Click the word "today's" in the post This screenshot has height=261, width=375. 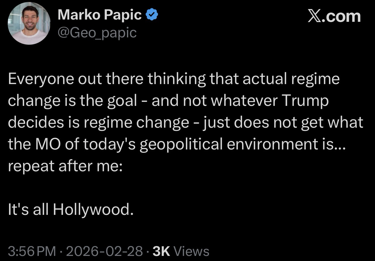point(104,144)
